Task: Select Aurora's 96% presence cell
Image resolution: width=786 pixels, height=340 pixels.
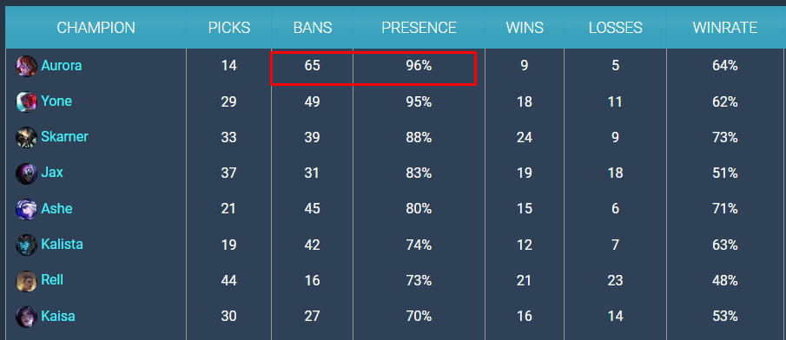Action: coord(419,66)
